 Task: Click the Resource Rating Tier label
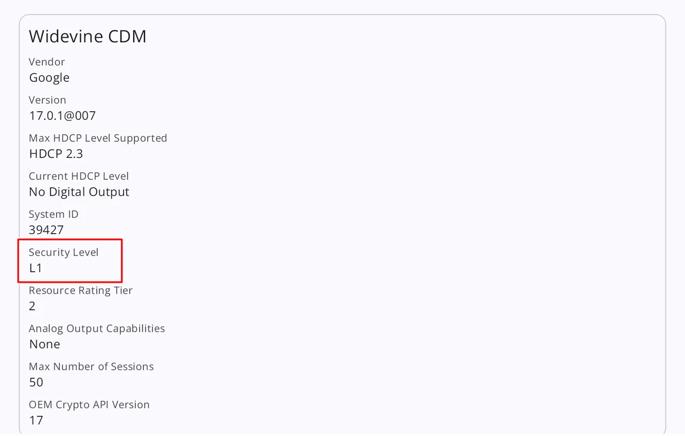pos(81,290)
